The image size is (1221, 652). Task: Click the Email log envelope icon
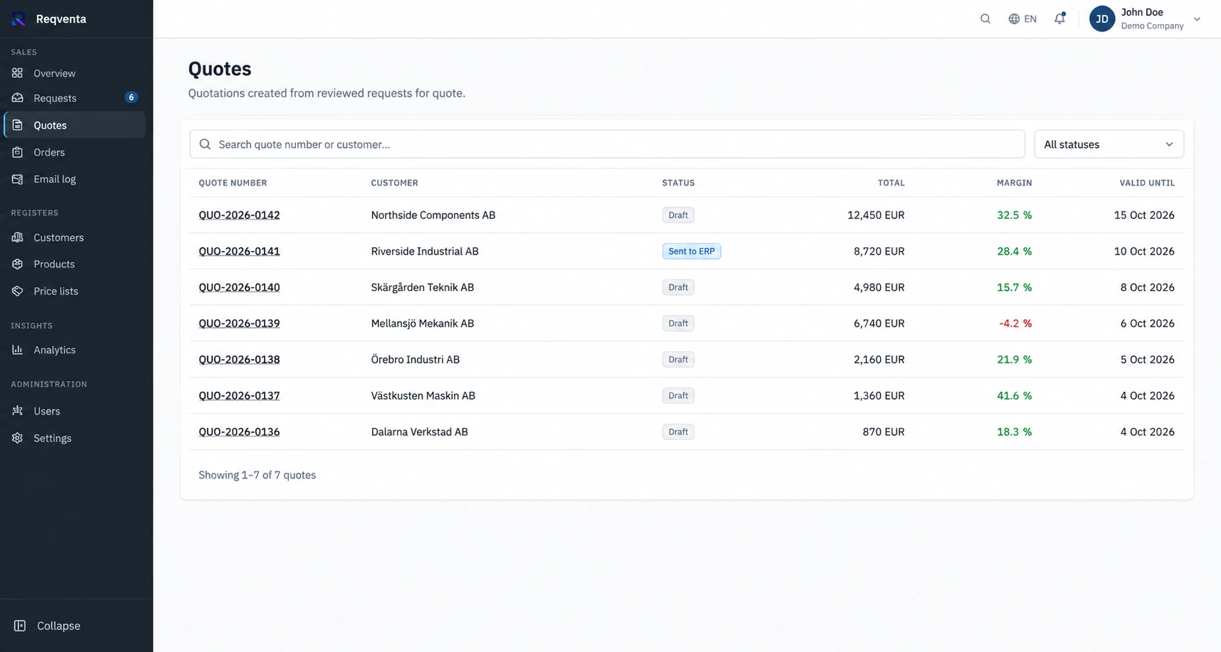click(x=18, y=179)
